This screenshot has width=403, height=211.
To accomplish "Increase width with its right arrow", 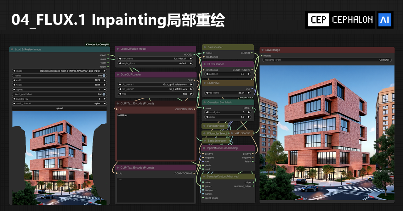I will coord(105,80).
